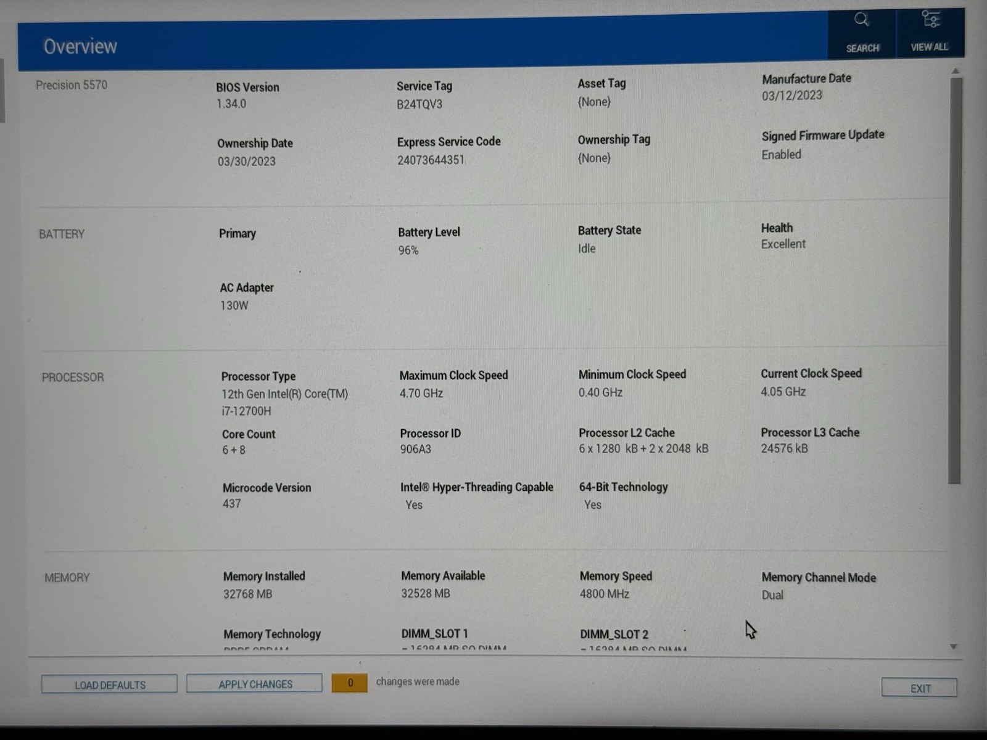The height and width of the screenshot is (740, 987).
Task: Select the Enabled firmware update value
Action: [x=782, y=155]
